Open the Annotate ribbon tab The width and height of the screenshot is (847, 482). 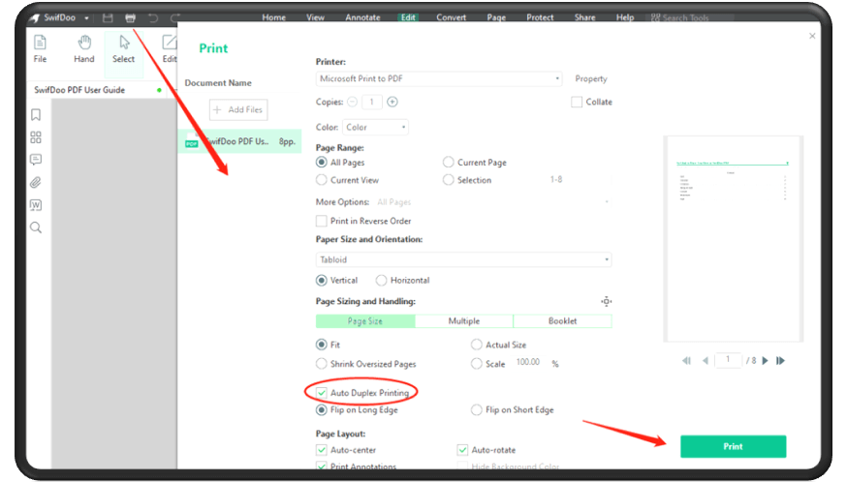click(362, 17)
